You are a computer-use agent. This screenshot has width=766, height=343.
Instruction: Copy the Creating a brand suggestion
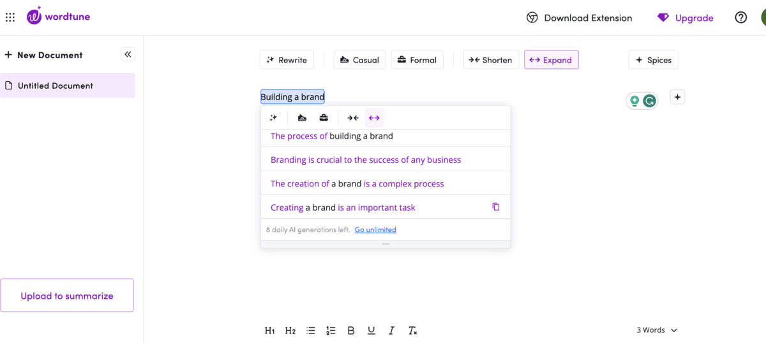[x=496, y=207]
